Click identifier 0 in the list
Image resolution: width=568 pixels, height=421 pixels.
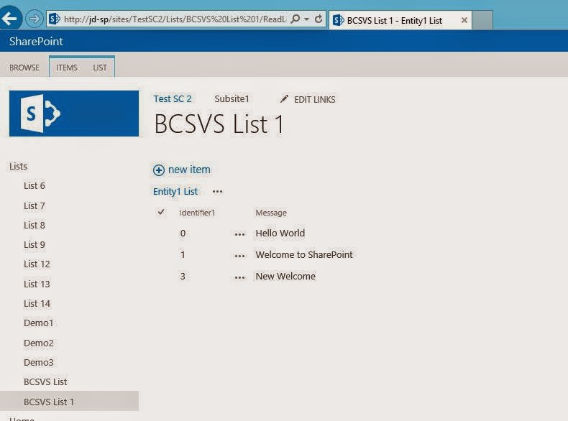click(x=183, y=233)
